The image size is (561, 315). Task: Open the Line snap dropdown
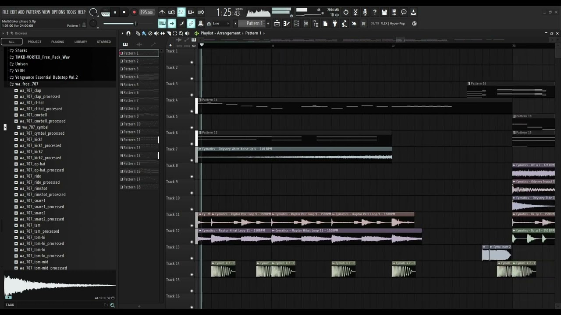coord(220,23)
